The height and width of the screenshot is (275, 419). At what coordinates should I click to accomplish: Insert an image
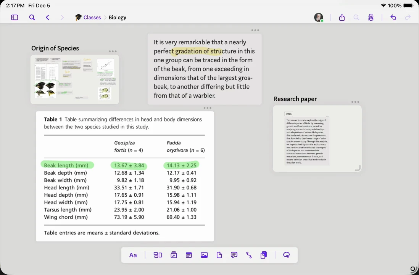point(204,255)
